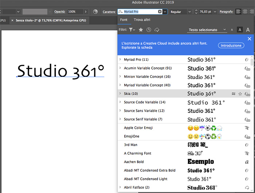
Task: Select the Aachen Bold font
Action: coord(184,162)
